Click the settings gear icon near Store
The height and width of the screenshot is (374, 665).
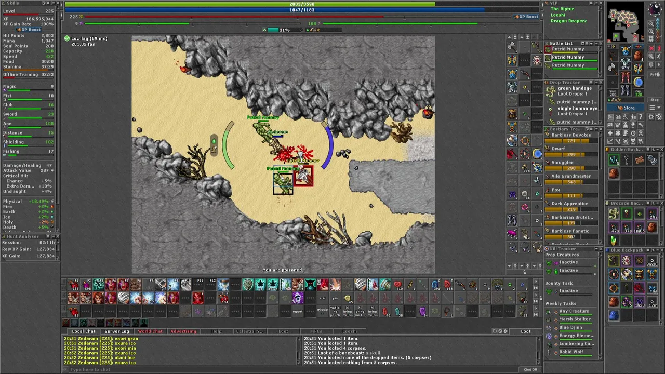tap(651, 117)
